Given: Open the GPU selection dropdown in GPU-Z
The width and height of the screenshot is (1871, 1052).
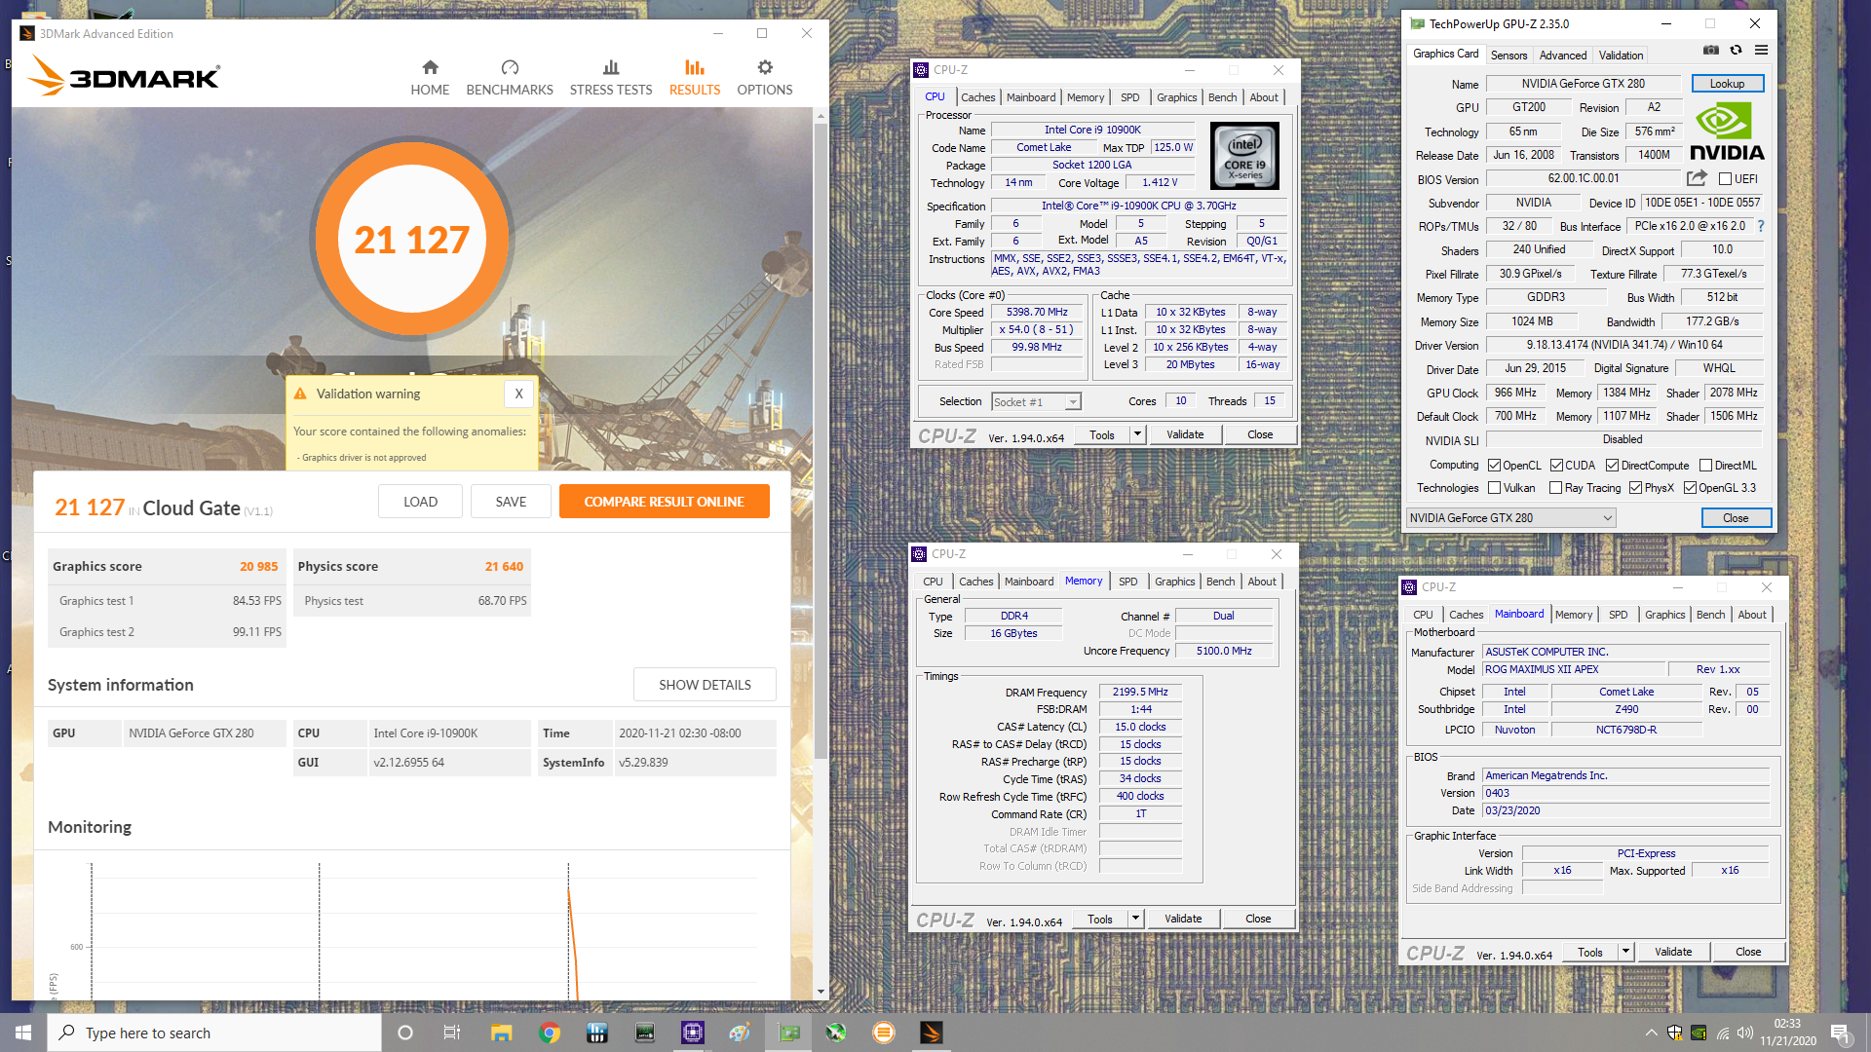Looking at the screenshot, I should click(x=1511, y=518).
